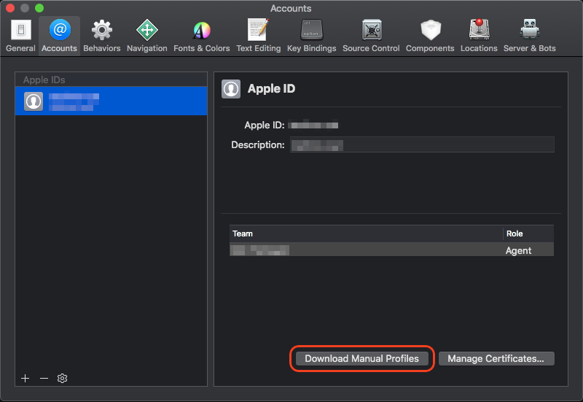Viewport: 583px width, 402px height.
Task: Click the account avatar in detail pane
Action: (231, 89)
